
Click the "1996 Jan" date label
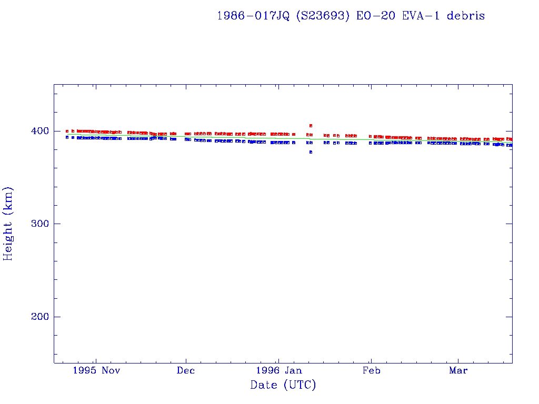coord(278,371)
